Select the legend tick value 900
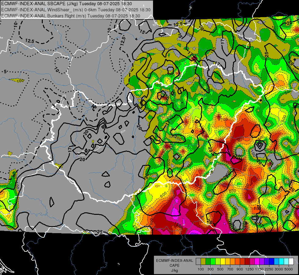This screenshot has height=275, width=299. click(240, 269)
